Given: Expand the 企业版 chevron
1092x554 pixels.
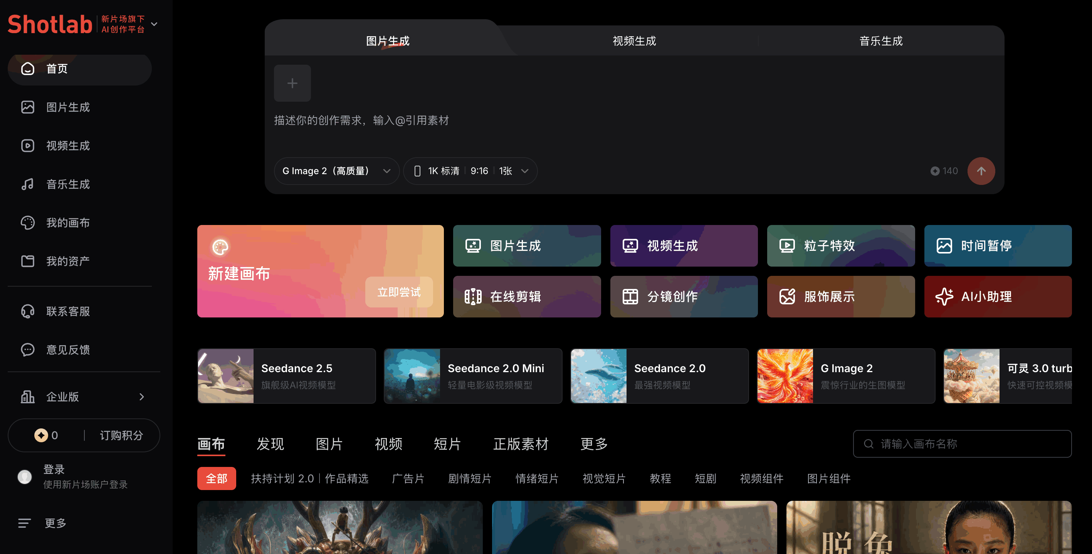Looking at the screenshot, I should [x=141, y=397].
